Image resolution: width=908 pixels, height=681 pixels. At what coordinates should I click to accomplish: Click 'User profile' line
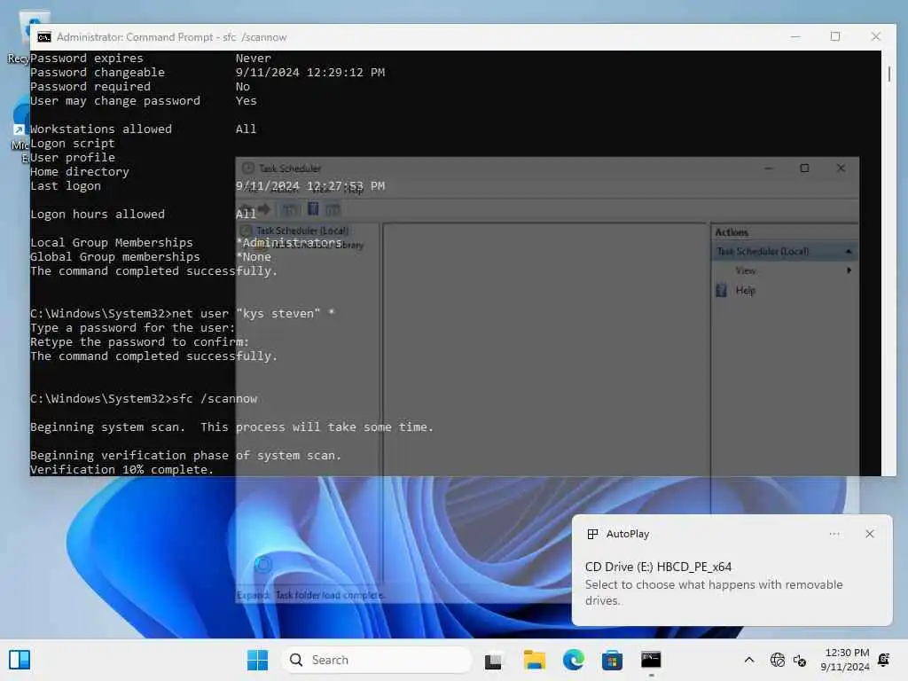coord(73,158)
